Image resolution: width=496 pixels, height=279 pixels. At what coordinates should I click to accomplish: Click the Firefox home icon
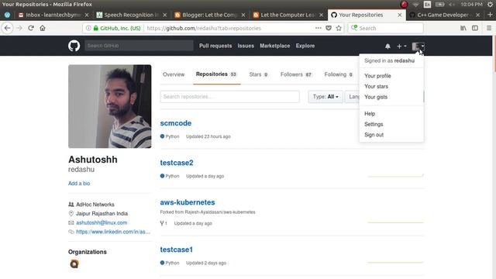click(x=43, y=28)
